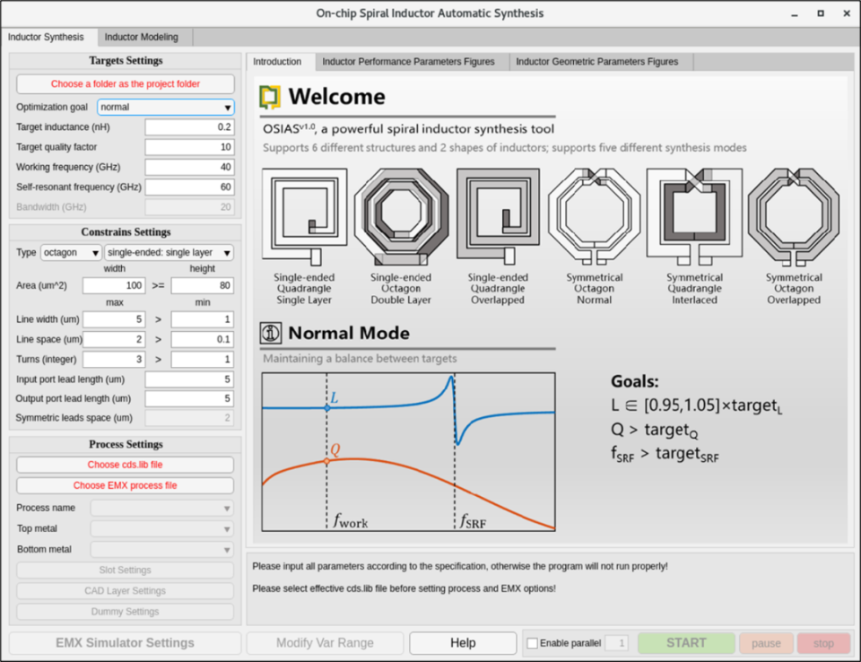The width and height of the screenshot is (861, 662).
Task: Click the Single-ended Octagon Double Layer icon
Action: coord(400,218)
